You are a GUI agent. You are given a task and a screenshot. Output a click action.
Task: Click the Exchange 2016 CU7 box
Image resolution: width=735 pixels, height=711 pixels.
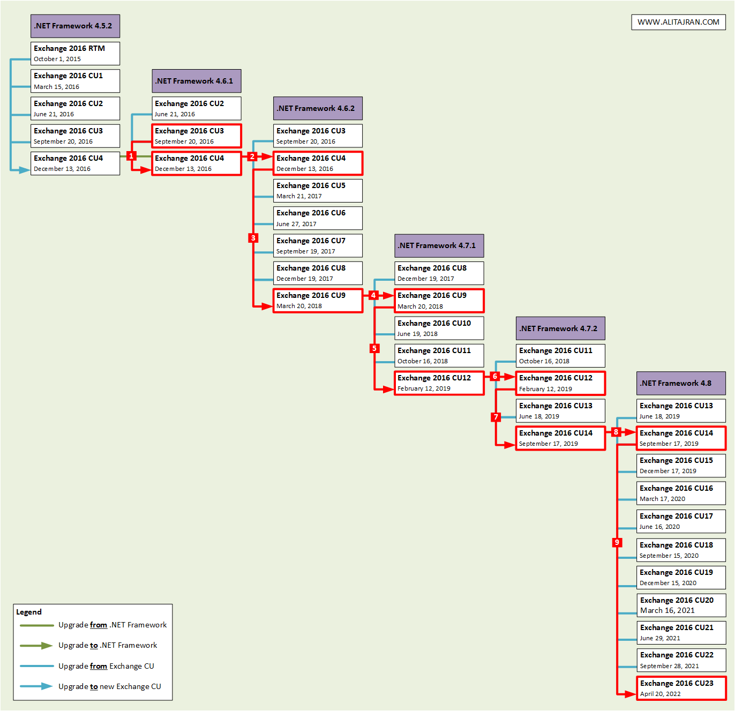318,245
